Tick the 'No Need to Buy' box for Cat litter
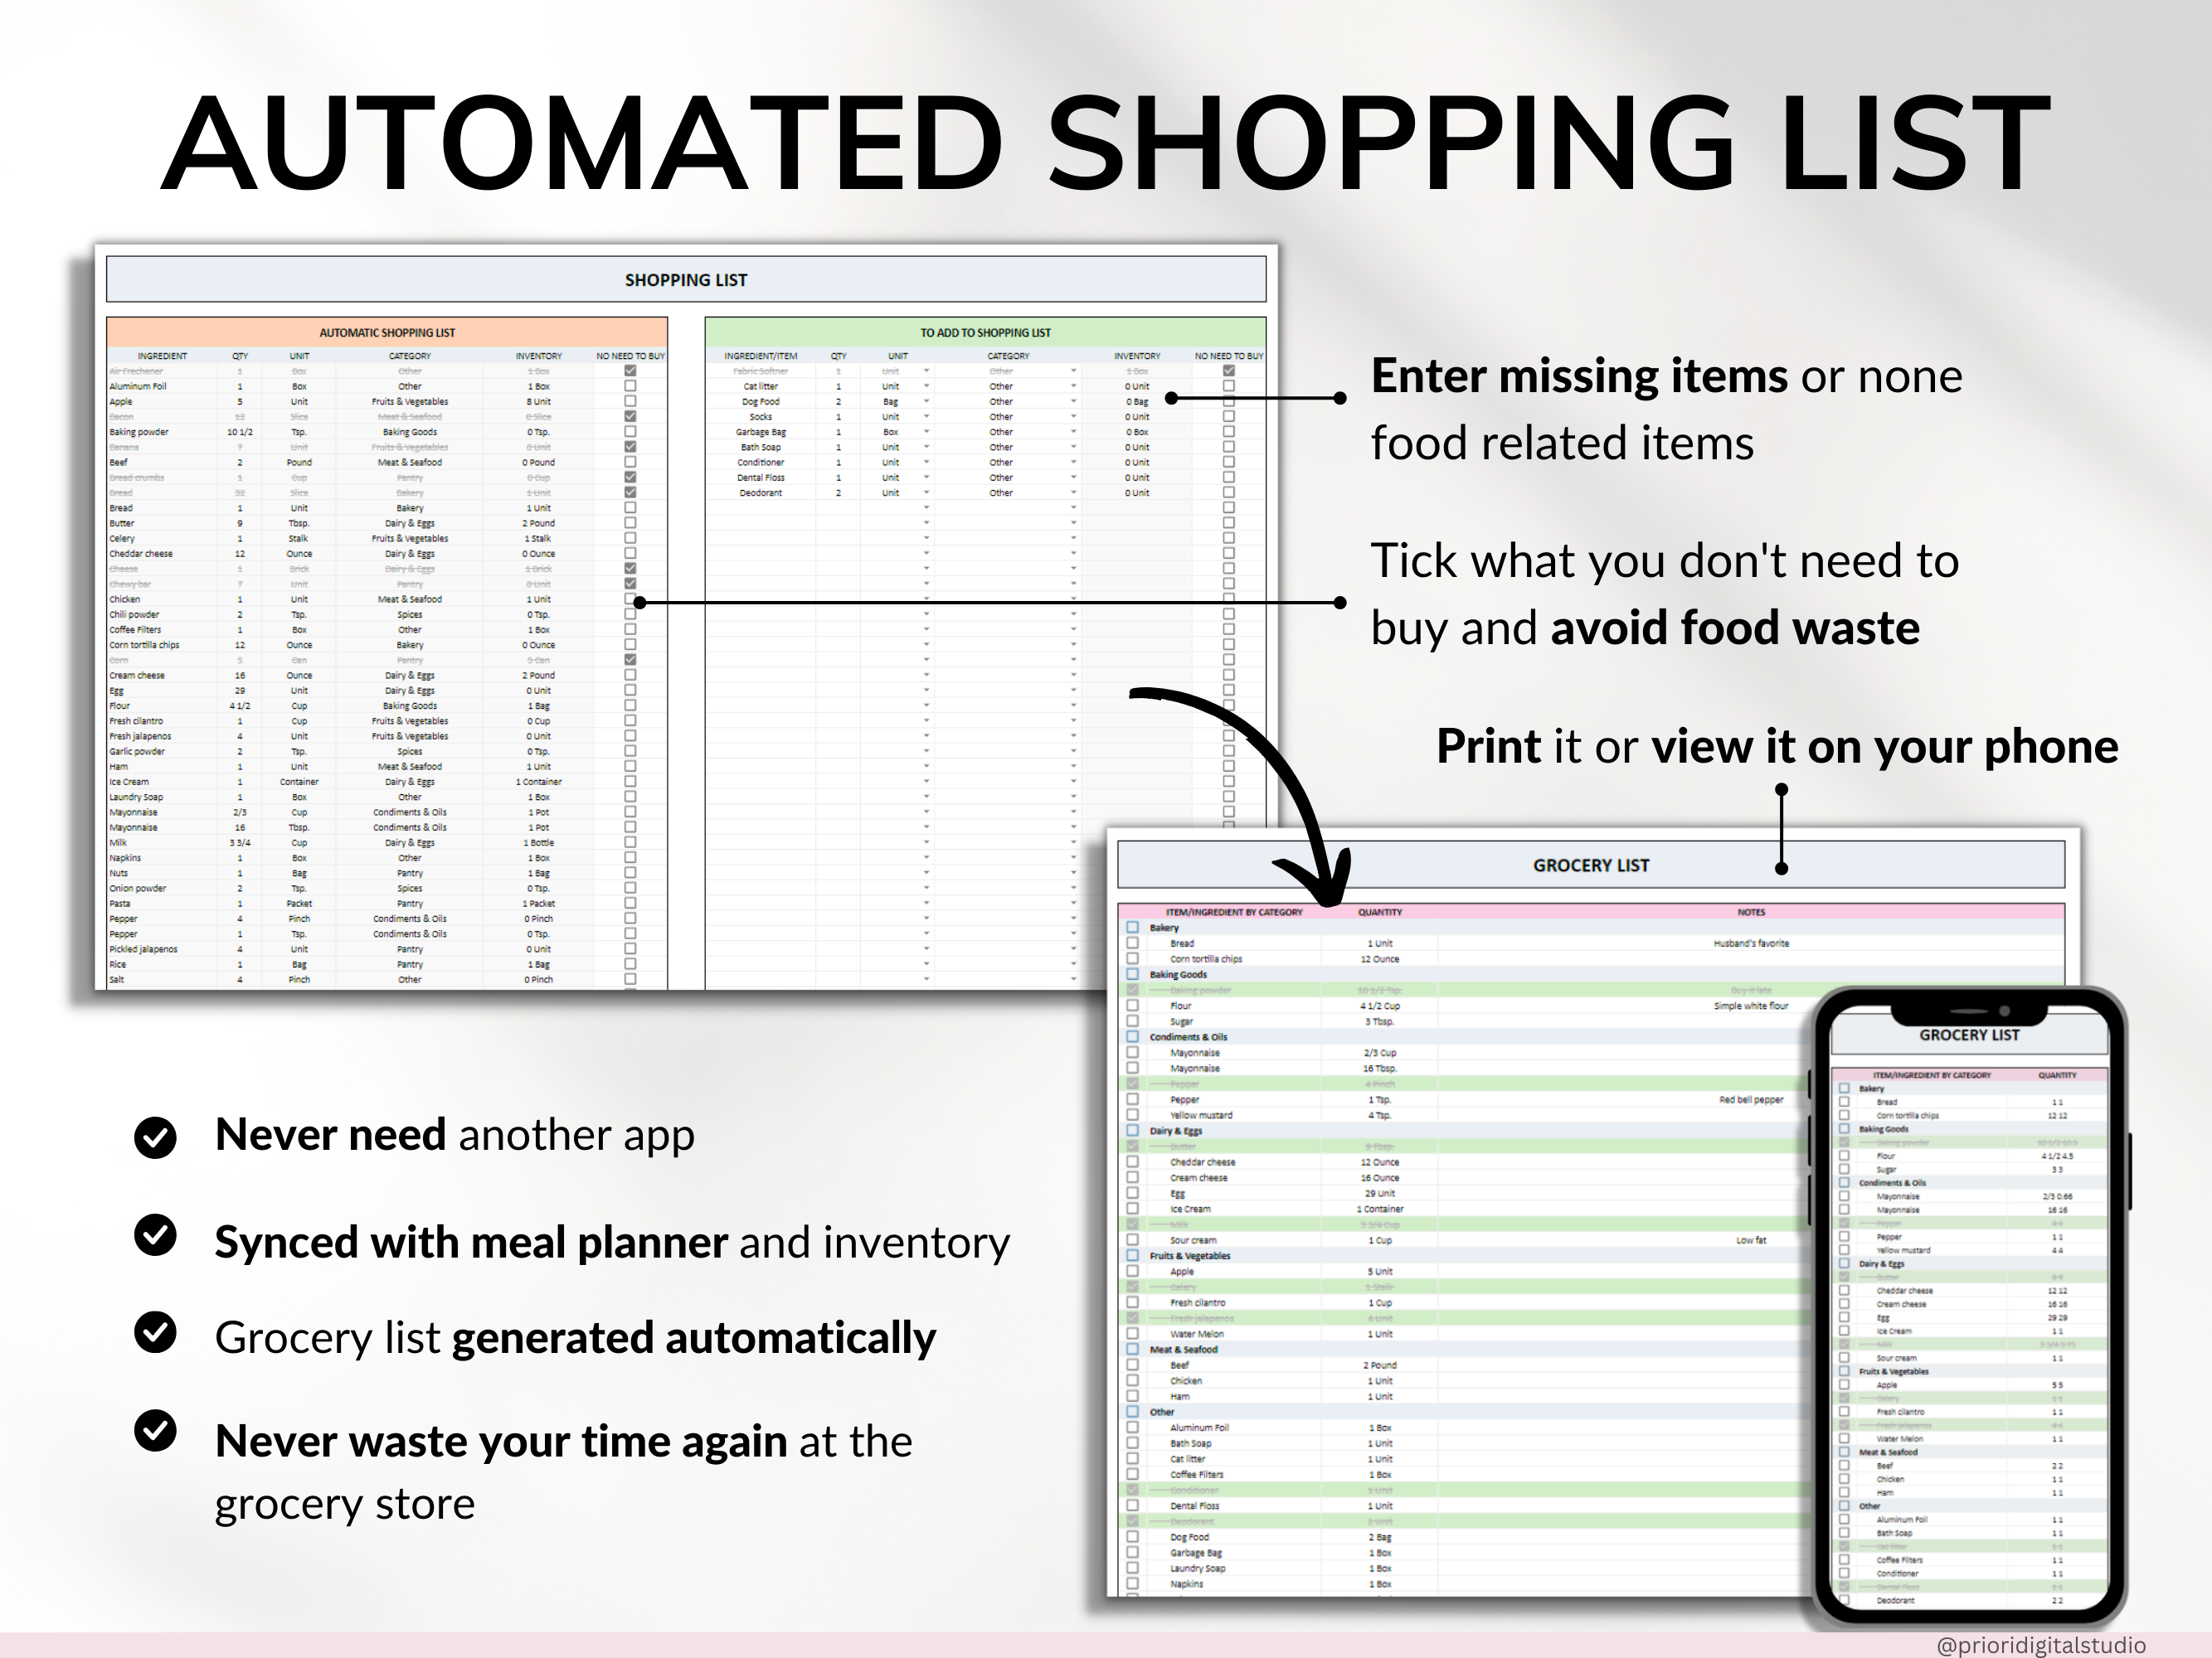Screen dimensions: 2212x1658 1229,387
